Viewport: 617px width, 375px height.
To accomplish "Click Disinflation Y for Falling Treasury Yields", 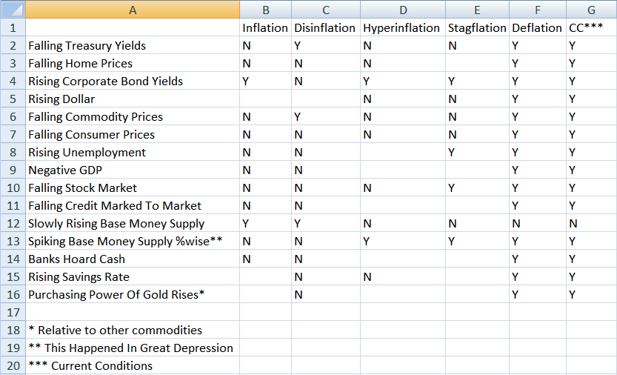I will click(326, 46).
